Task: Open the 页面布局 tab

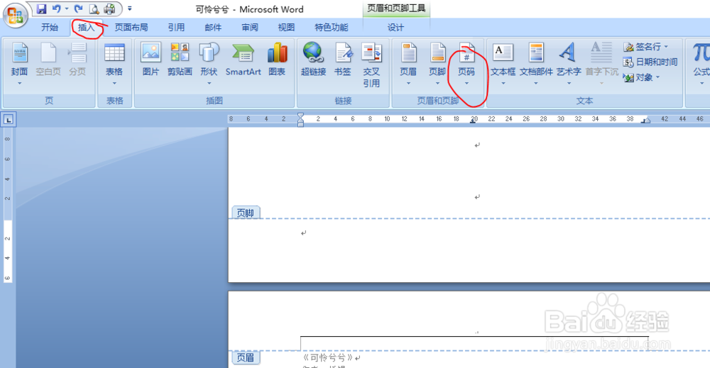Action: tap(131, 28)
